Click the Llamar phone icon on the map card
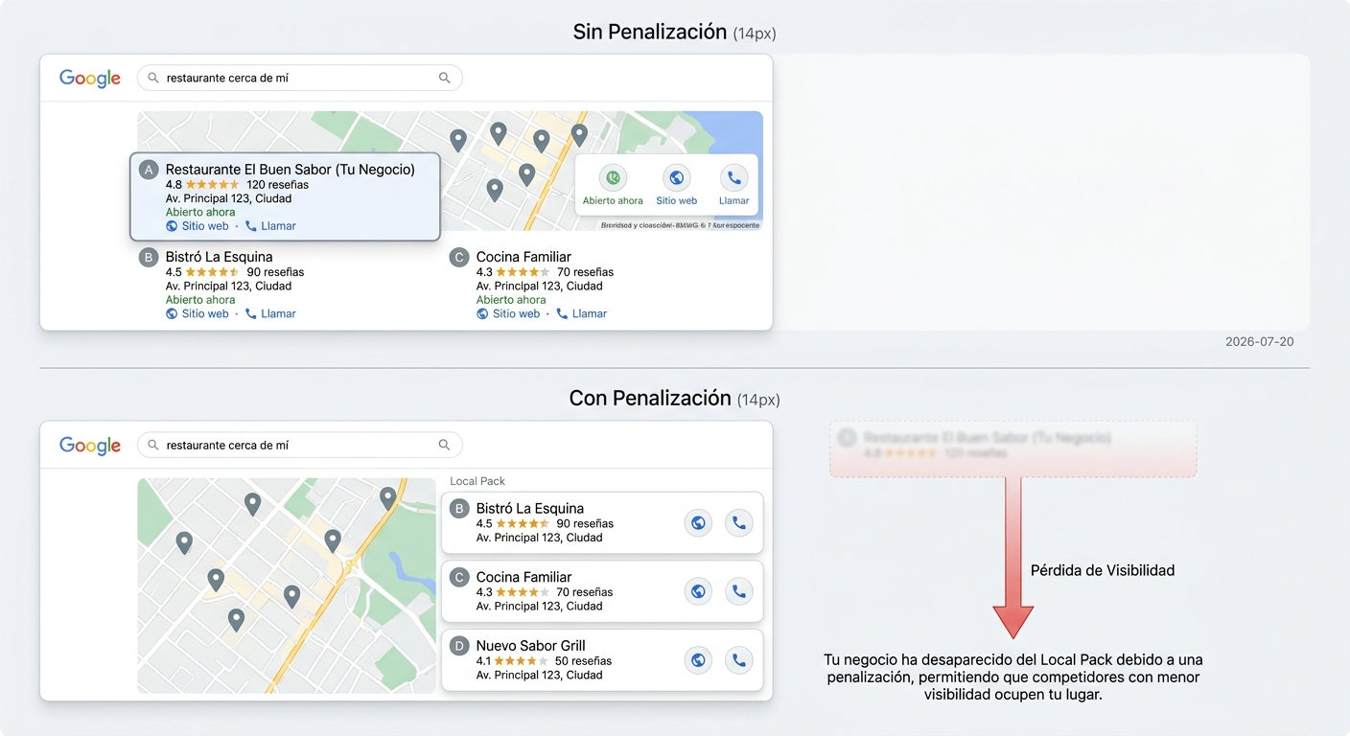The height and width of the screenshot is (736, 1350). pyautogui.click(x=733, y=177)
